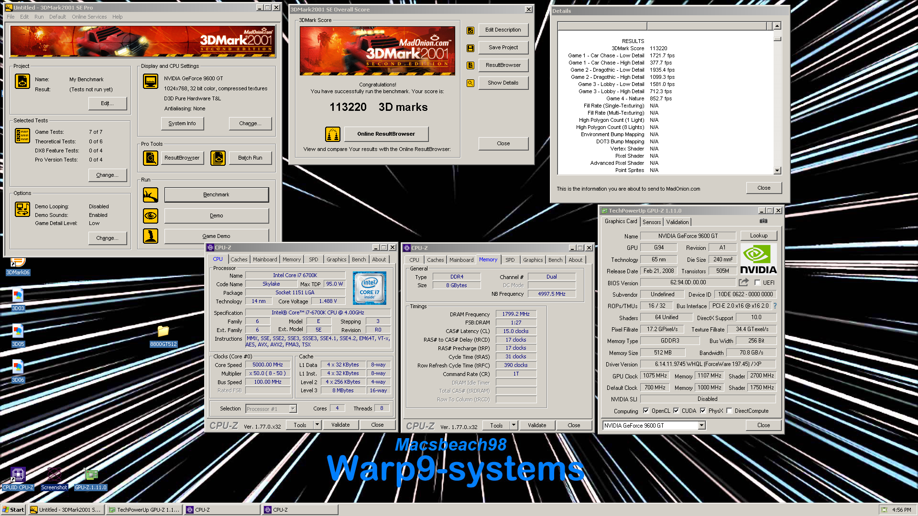Click the Benchmark button
918x516 pixels.
tap(217, 195)
